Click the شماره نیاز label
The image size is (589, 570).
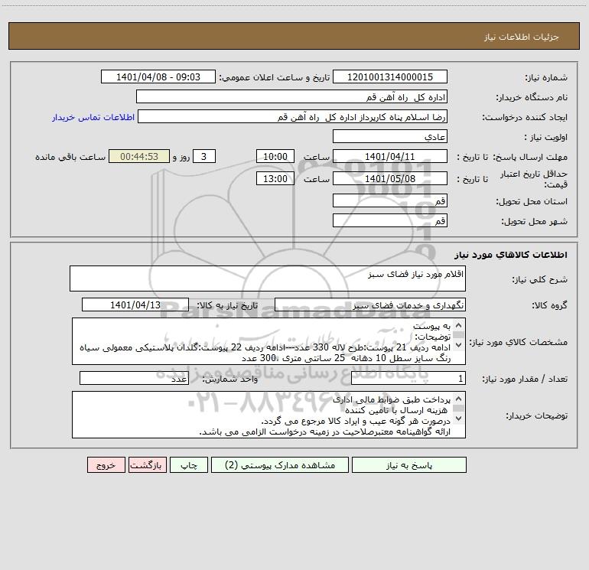546,78
